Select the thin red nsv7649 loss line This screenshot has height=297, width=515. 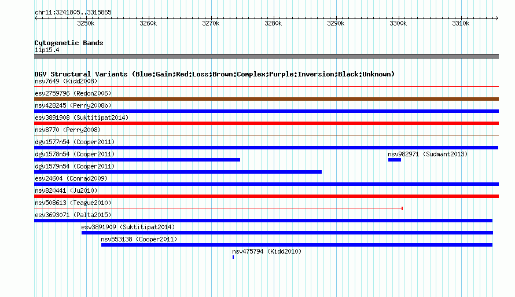(x=266, y=87)
